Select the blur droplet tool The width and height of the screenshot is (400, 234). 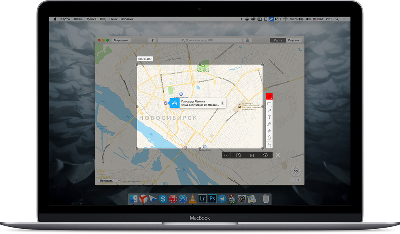[x=269, y=137]
